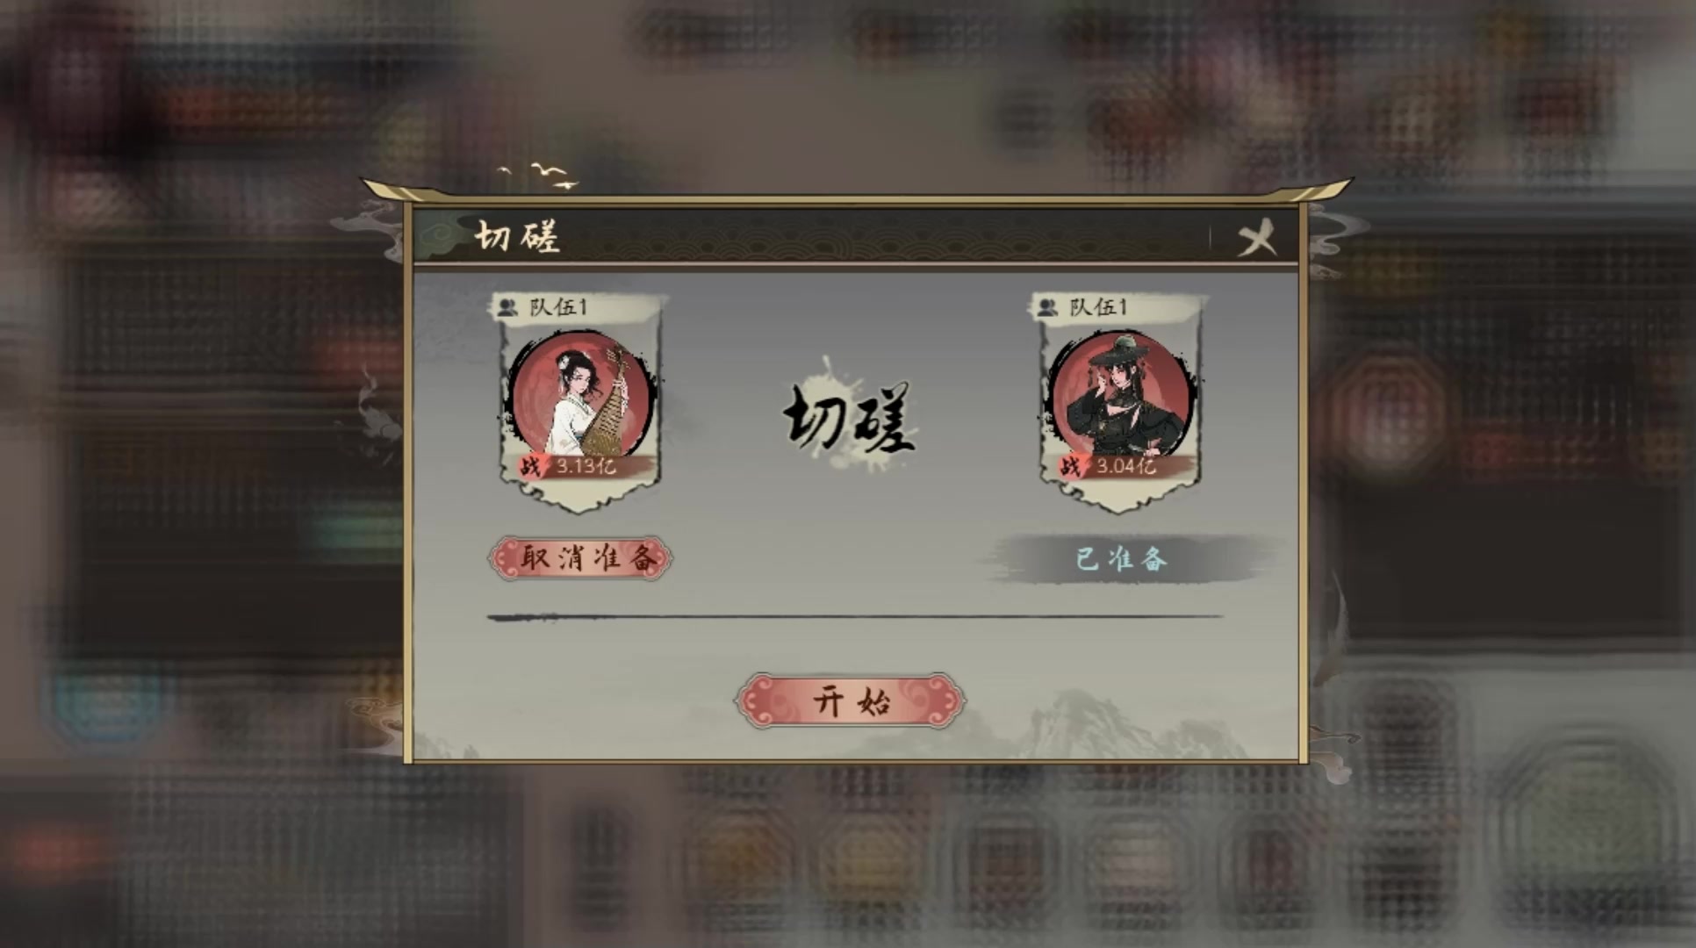
Task: Click the 战 badge beside 3.13亿
Action: 530,466
